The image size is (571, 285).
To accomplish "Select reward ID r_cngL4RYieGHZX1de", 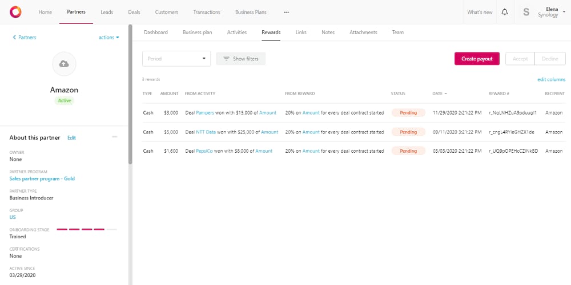I will point(512,132).
